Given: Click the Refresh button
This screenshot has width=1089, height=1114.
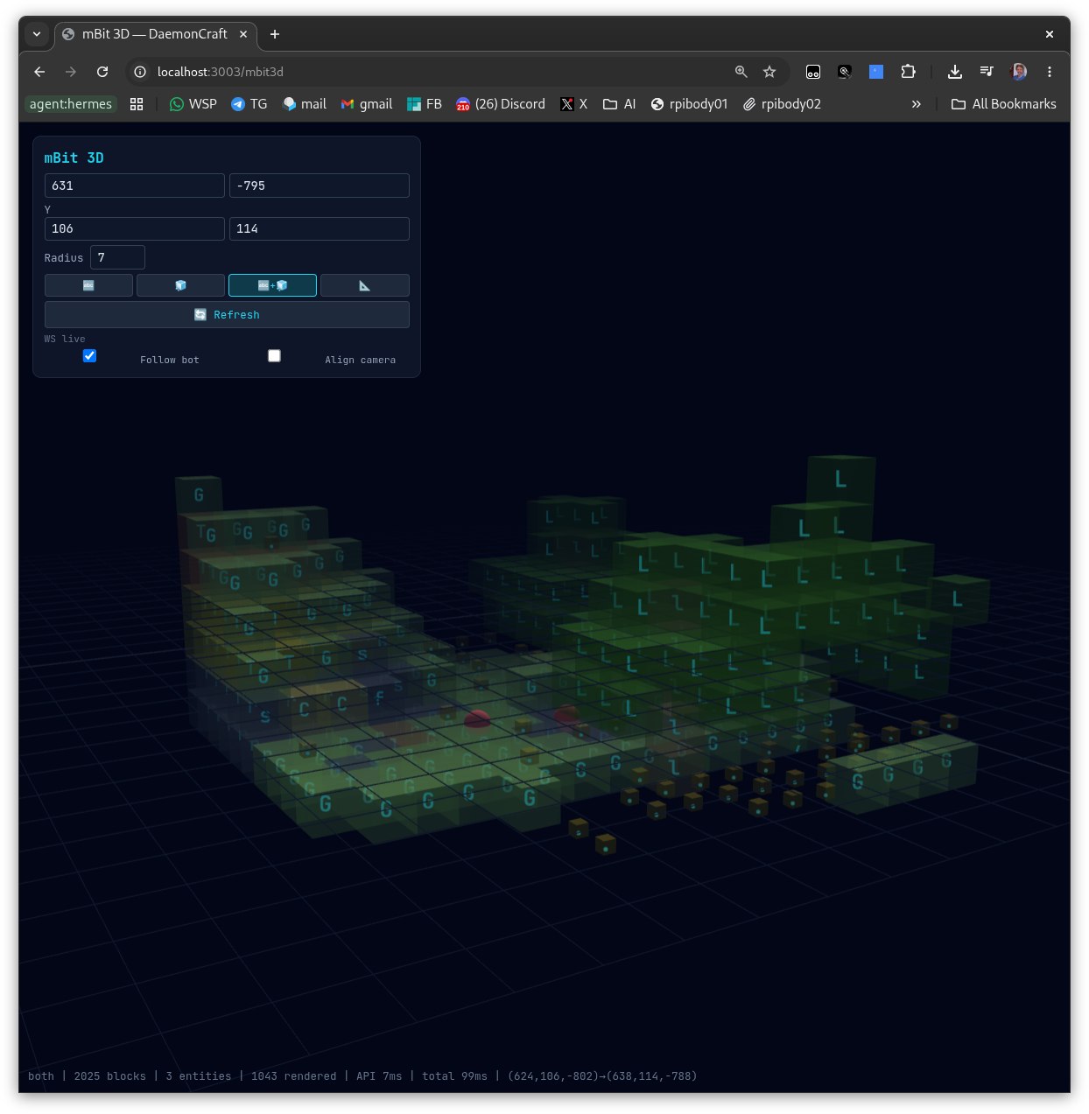Looking at the screenshot, I should click(227, 315).
